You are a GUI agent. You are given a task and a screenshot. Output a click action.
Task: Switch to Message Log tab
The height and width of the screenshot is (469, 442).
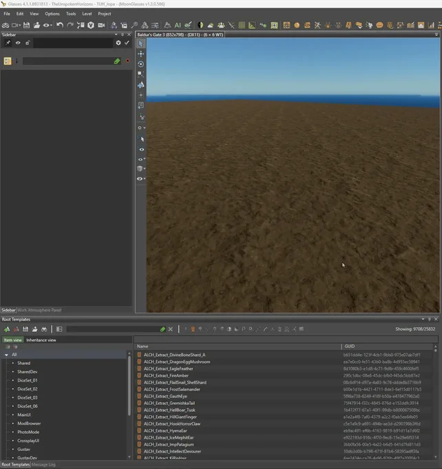pyautogui.click(x=43, y=464)
